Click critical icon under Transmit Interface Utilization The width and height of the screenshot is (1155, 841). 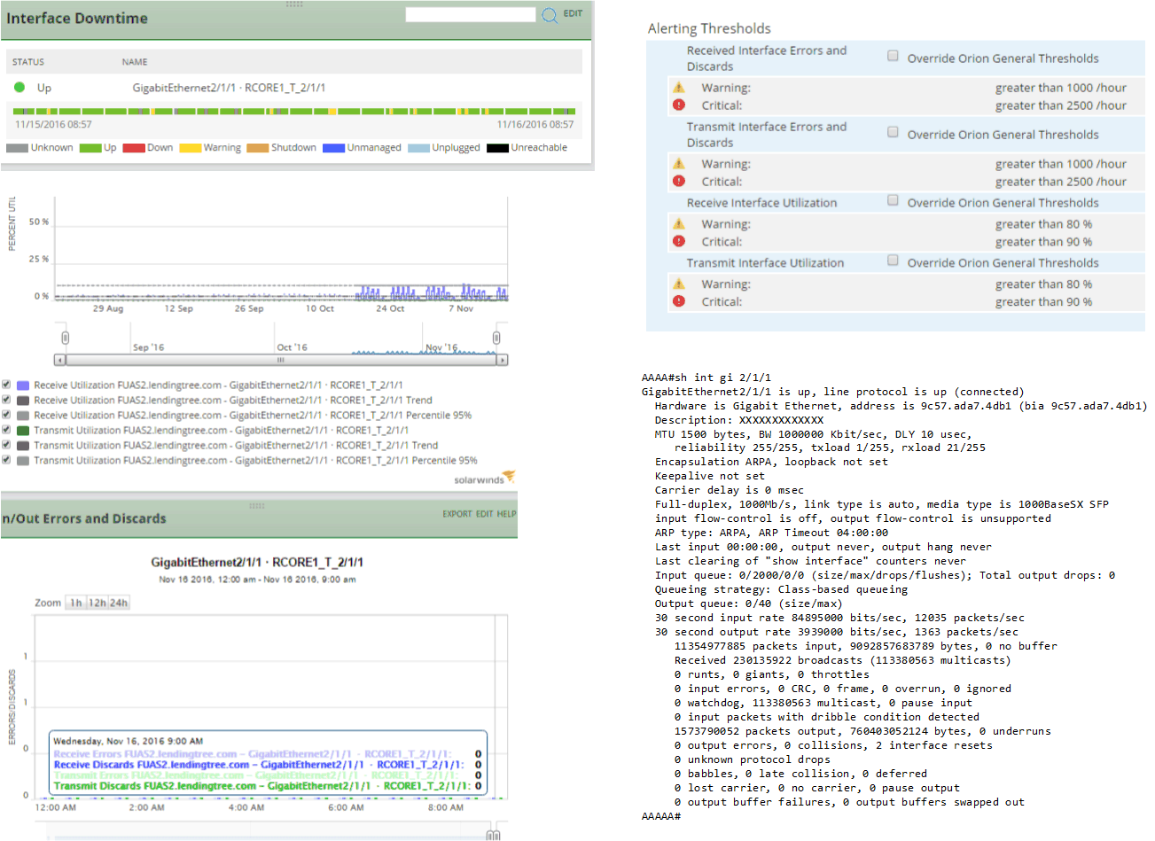(x=679, y=301)
